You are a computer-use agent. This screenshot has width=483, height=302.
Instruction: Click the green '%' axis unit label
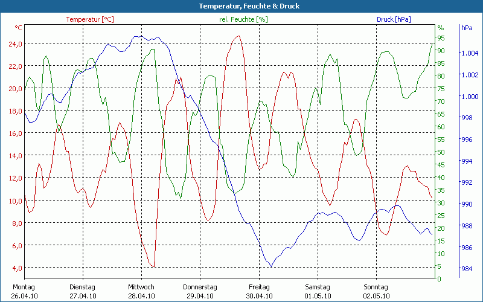(440, 28)
